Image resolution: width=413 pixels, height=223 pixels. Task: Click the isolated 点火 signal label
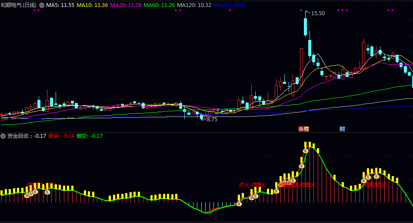coord(244,185)
